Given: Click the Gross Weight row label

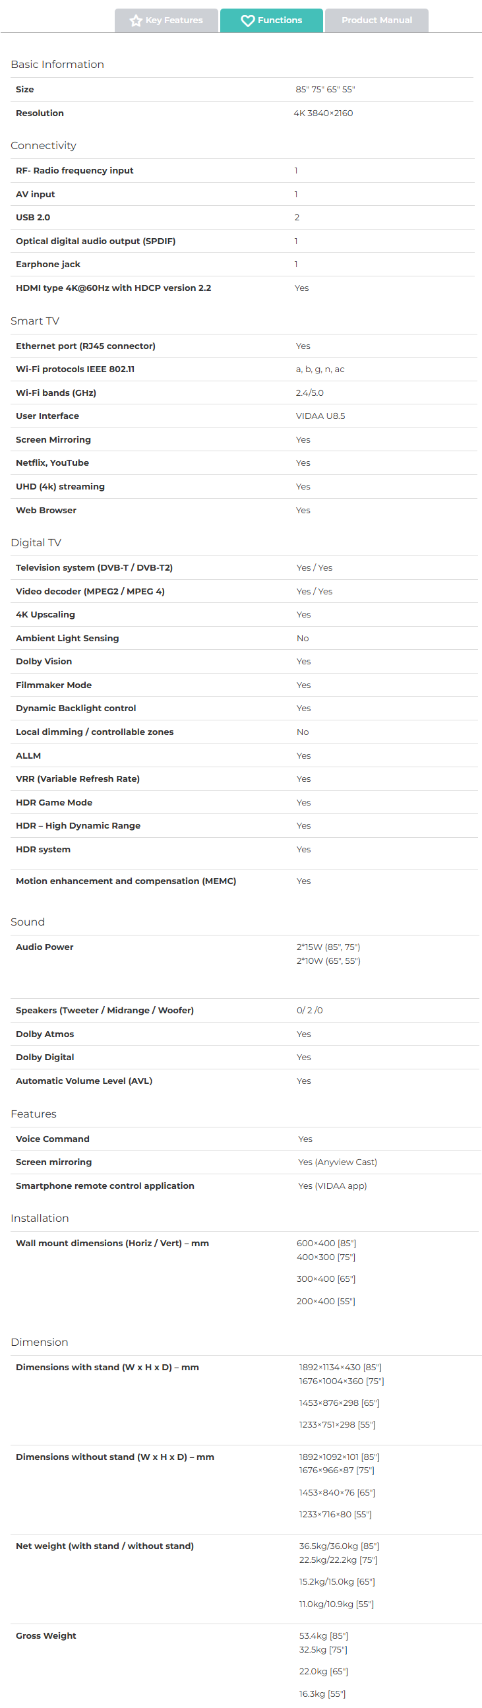Looking at the screenshot, I should (x=45, y=1635).
